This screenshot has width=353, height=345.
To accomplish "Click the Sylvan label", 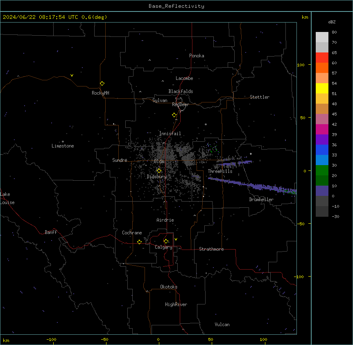I will (x=160, y=100).
